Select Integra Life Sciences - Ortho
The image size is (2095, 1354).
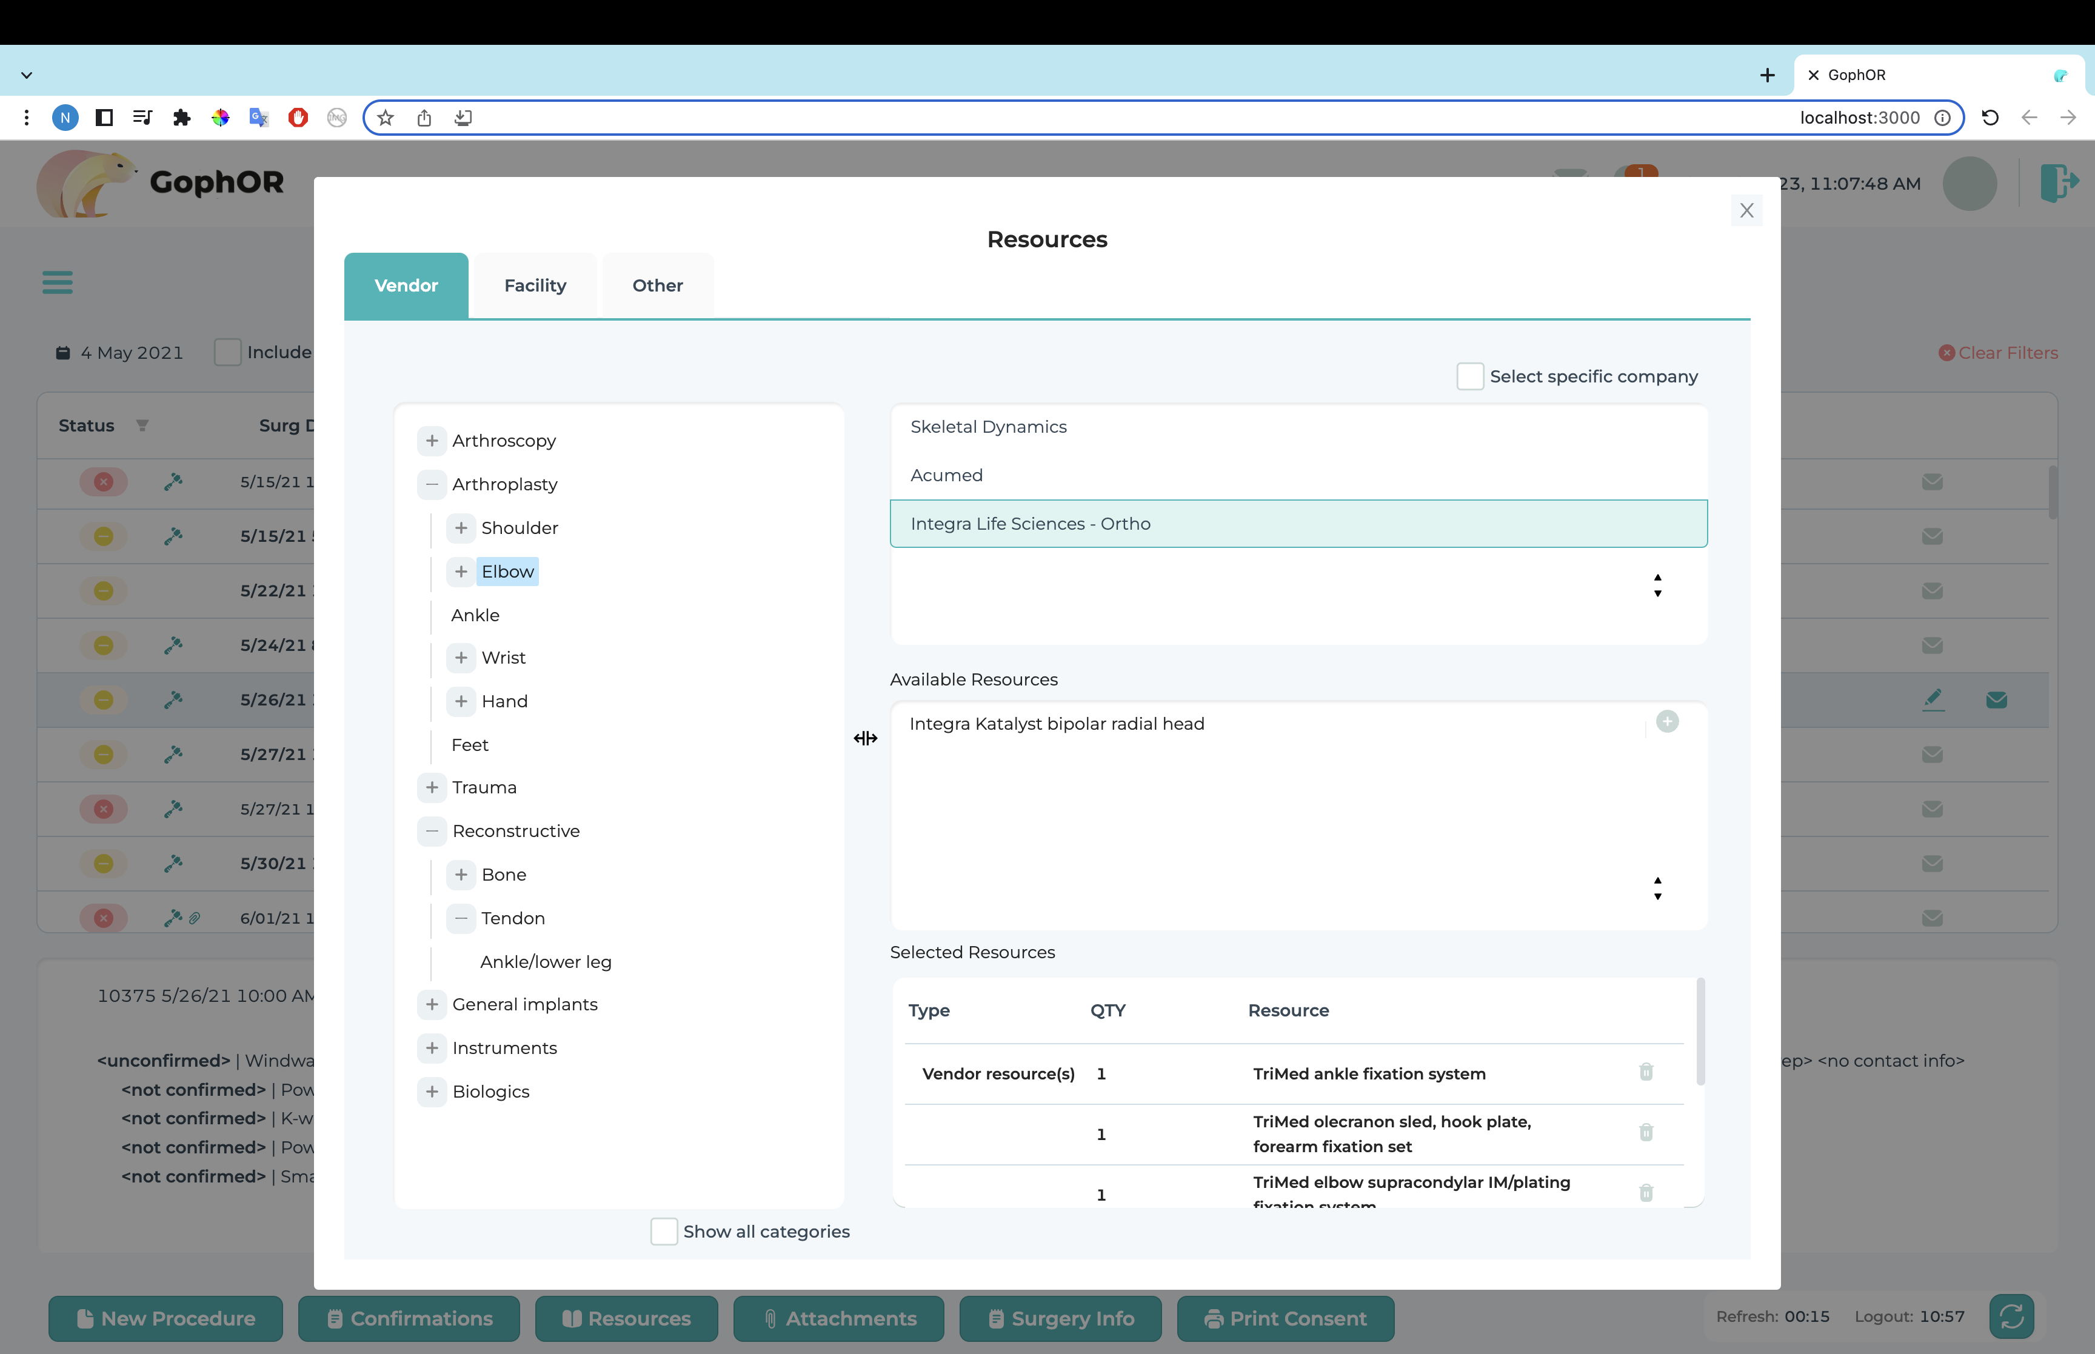[x=1298, y=524]
